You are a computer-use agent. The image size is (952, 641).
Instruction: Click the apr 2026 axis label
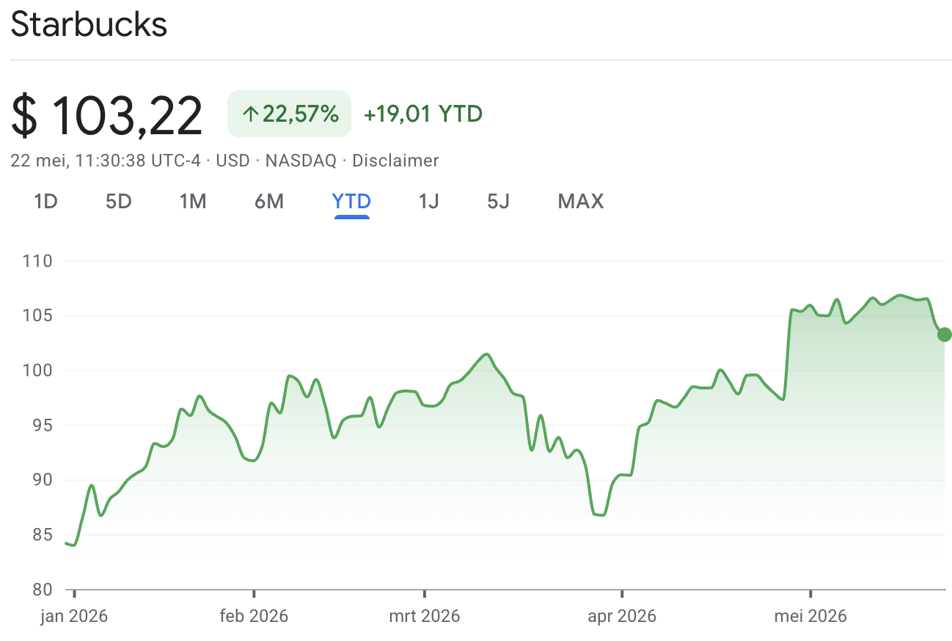tap(622, 615)
